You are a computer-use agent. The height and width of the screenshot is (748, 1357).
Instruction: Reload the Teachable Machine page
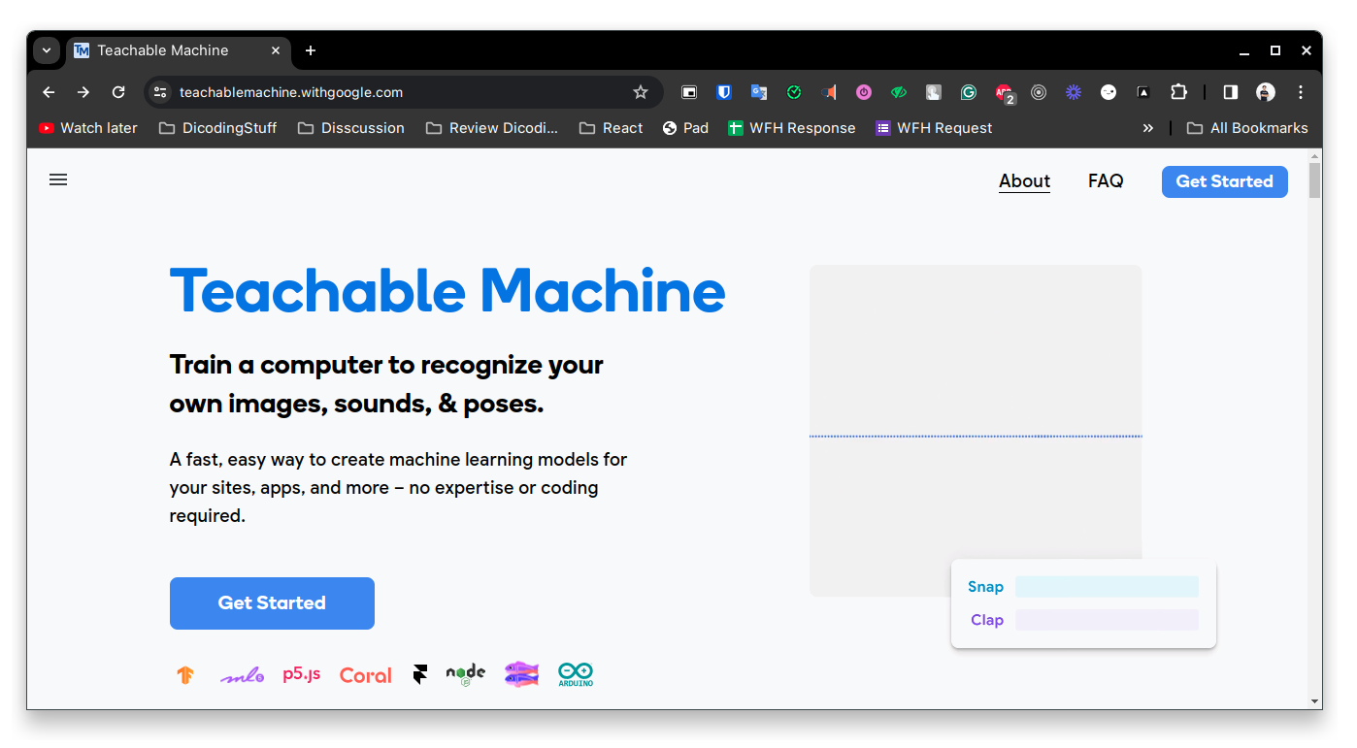click(x=118, y=92)
